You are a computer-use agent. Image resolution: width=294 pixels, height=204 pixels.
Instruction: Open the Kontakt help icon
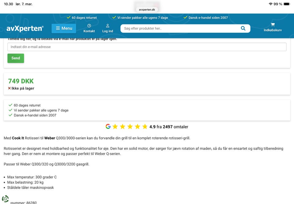pyautogui.click(x=89, y=28)
